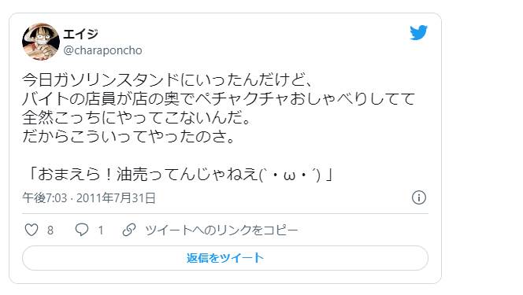Select ツイートへのリンクをコピー
This screenshot has width=523, height=295.
point(221,230)
